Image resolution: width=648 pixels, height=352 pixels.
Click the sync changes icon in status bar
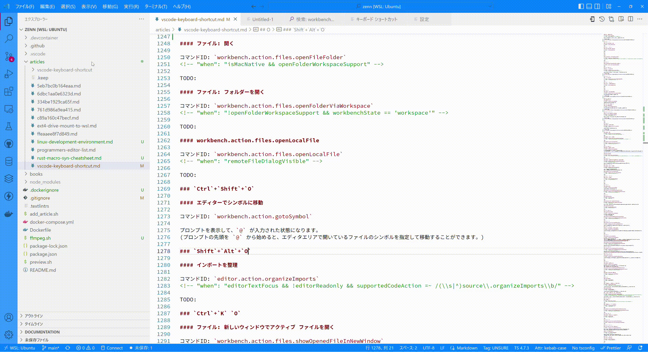(67, 348)
